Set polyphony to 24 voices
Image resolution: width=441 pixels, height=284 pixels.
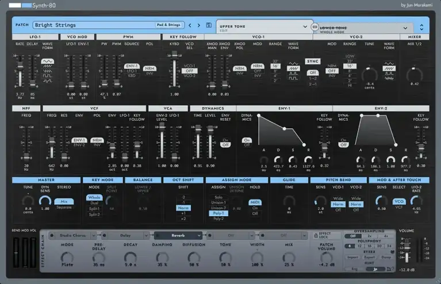coord(389,246)
